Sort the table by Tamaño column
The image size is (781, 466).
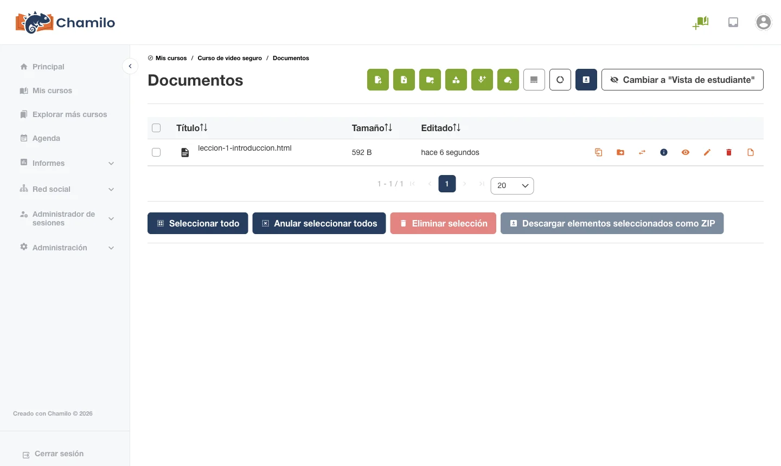pyautogui.click(x=372, y=128)
